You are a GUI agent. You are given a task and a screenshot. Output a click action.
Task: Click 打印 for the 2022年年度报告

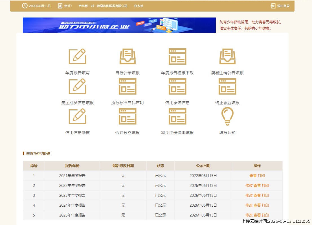pyautogui.click(x=265, y=185)
